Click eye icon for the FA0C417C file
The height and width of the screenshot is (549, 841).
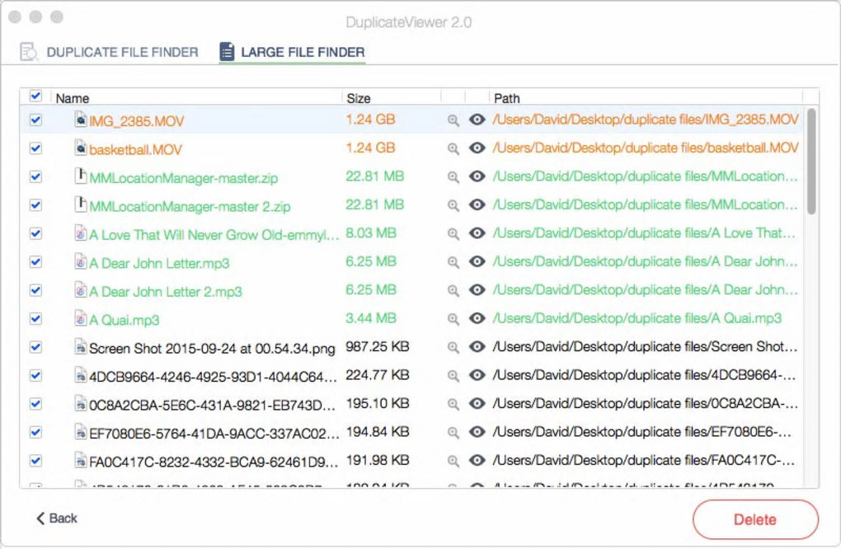coord(477,461)
